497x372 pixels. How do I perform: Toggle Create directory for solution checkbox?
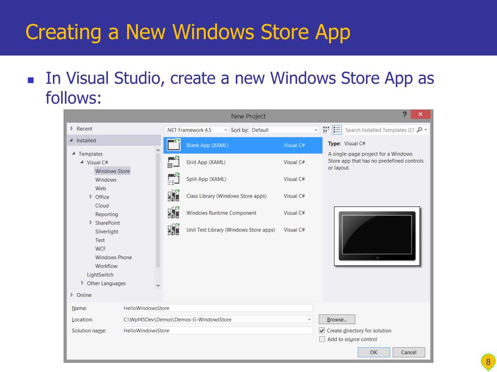click(322, 330)
